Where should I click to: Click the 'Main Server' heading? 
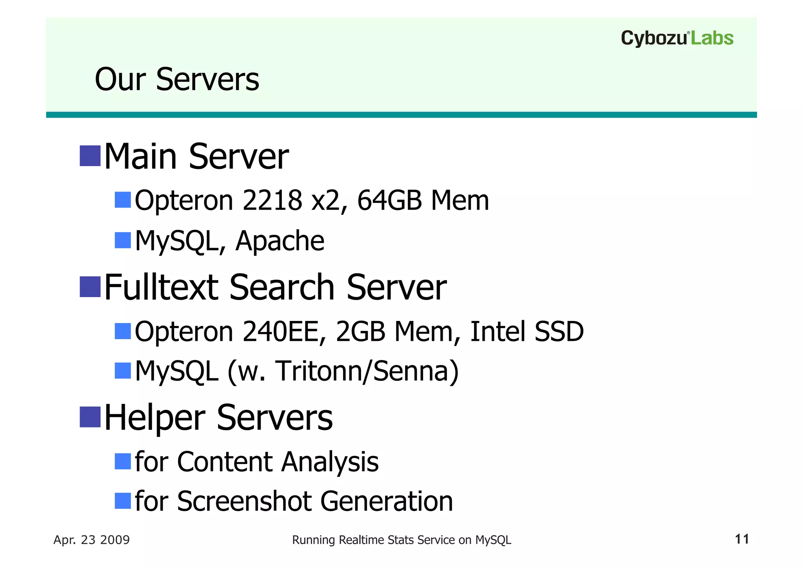(196, 156)
